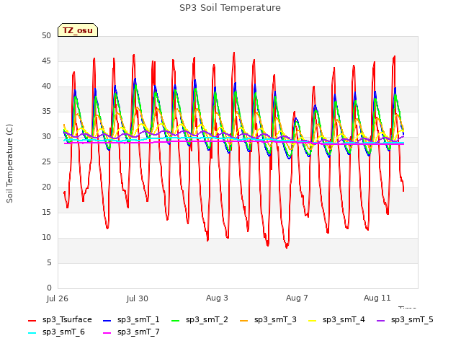Screen dimensions: 461x346
Task: Click the cyan sp3_smT_6 color swatch
Action: (32, 333)
